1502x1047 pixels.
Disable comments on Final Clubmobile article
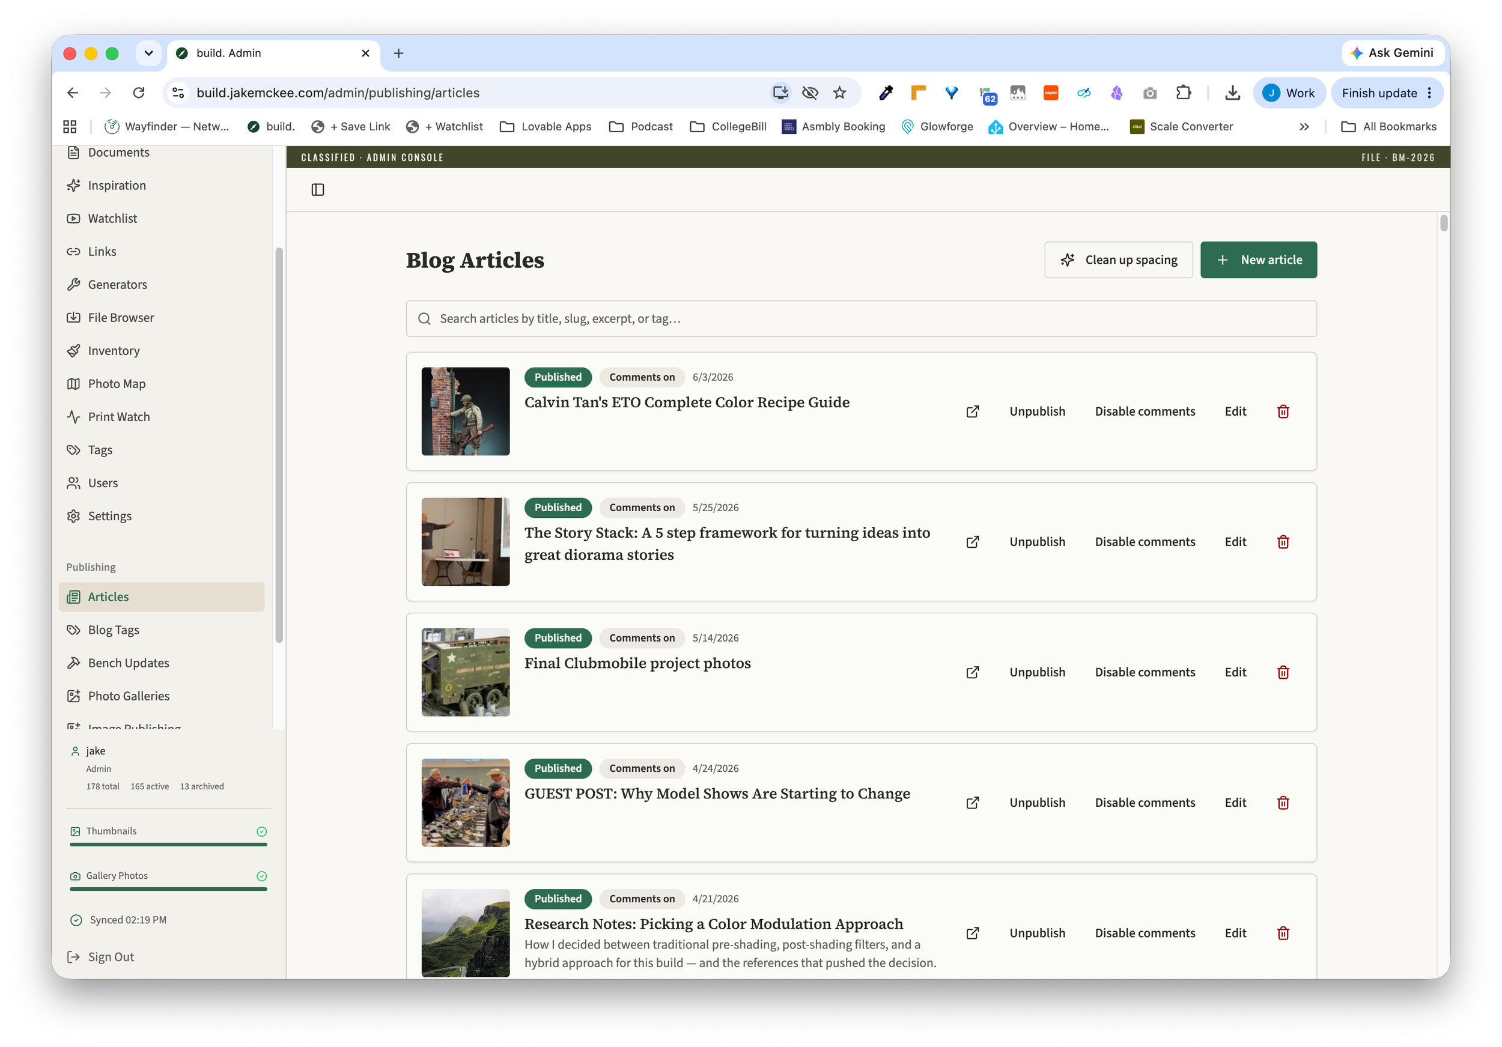[1145, 672]
